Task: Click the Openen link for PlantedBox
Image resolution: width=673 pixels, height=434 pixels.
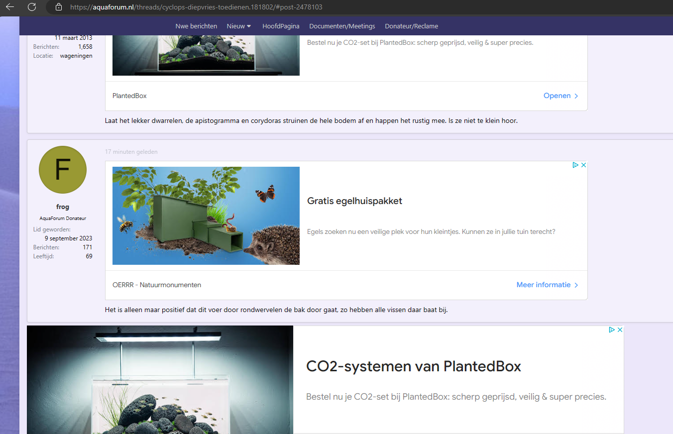Action: (557, 96)
